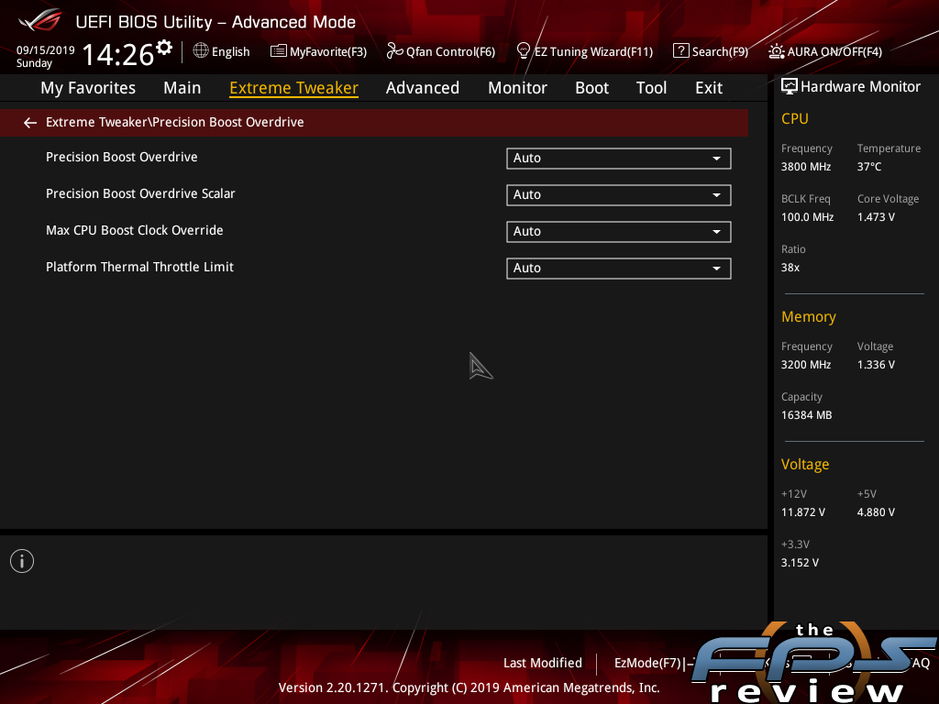
Task: Select the Extreme Tweaker tab
Action: click(294, 88)
